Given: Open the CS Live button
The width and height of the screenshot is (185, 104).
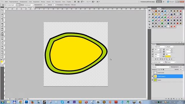Looking at the screenshot, I should coord(171,2).
